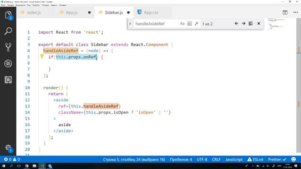Open the Вид menu
Viewport: 301px width, 169px height.
[x=29, y=5]
